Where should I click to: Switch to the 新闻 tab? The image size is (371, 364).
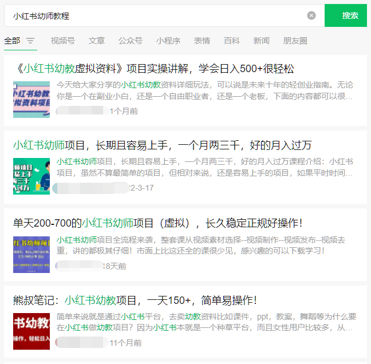pos(261,41)
